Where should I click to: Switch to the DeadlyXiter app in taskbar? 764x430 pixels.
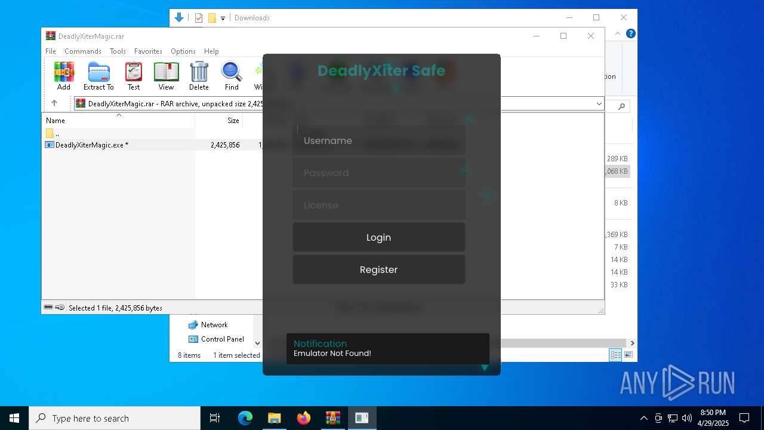[x=362, y=418]
